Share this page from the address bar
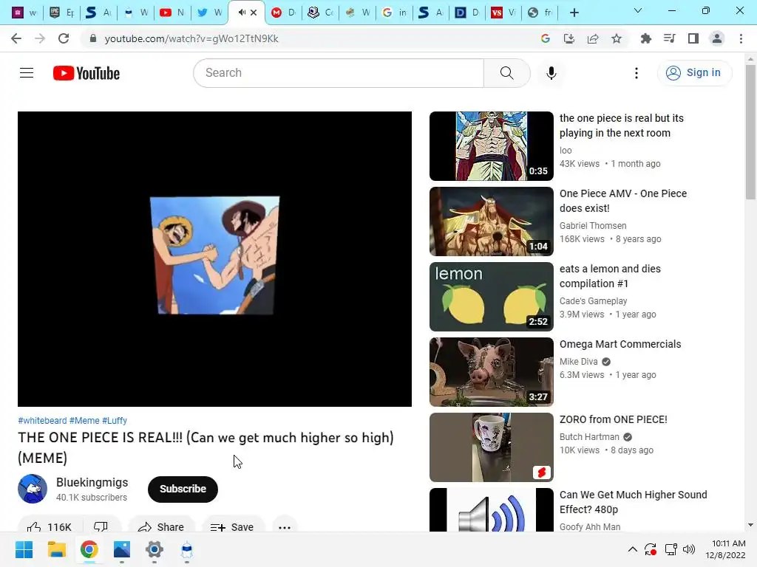Image resolution: width=757 pixels, height=567 pixels. click(x=593, y=38)
